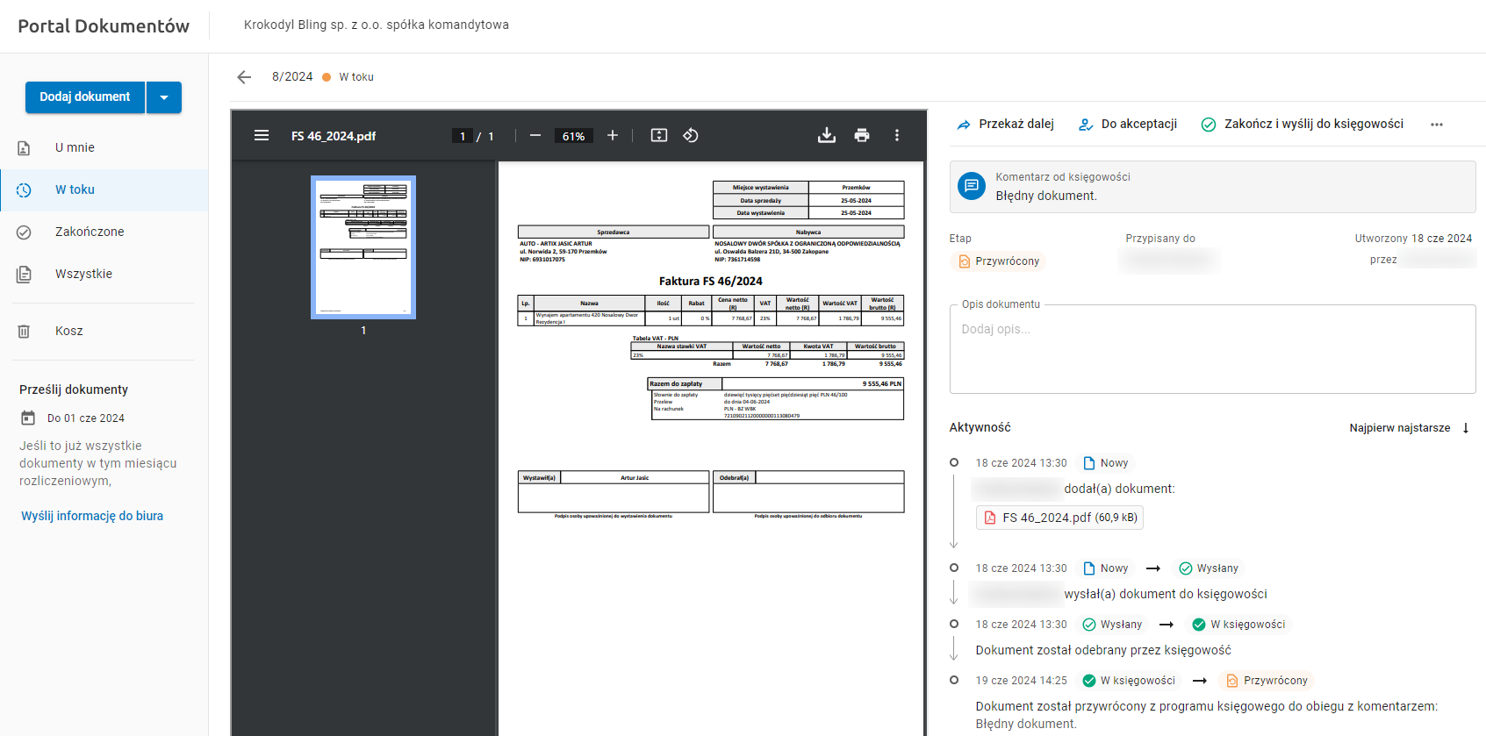1486x736 pixels.
Task: Open the more actions ellipsis menu
Action: (x=1436, y=125)
